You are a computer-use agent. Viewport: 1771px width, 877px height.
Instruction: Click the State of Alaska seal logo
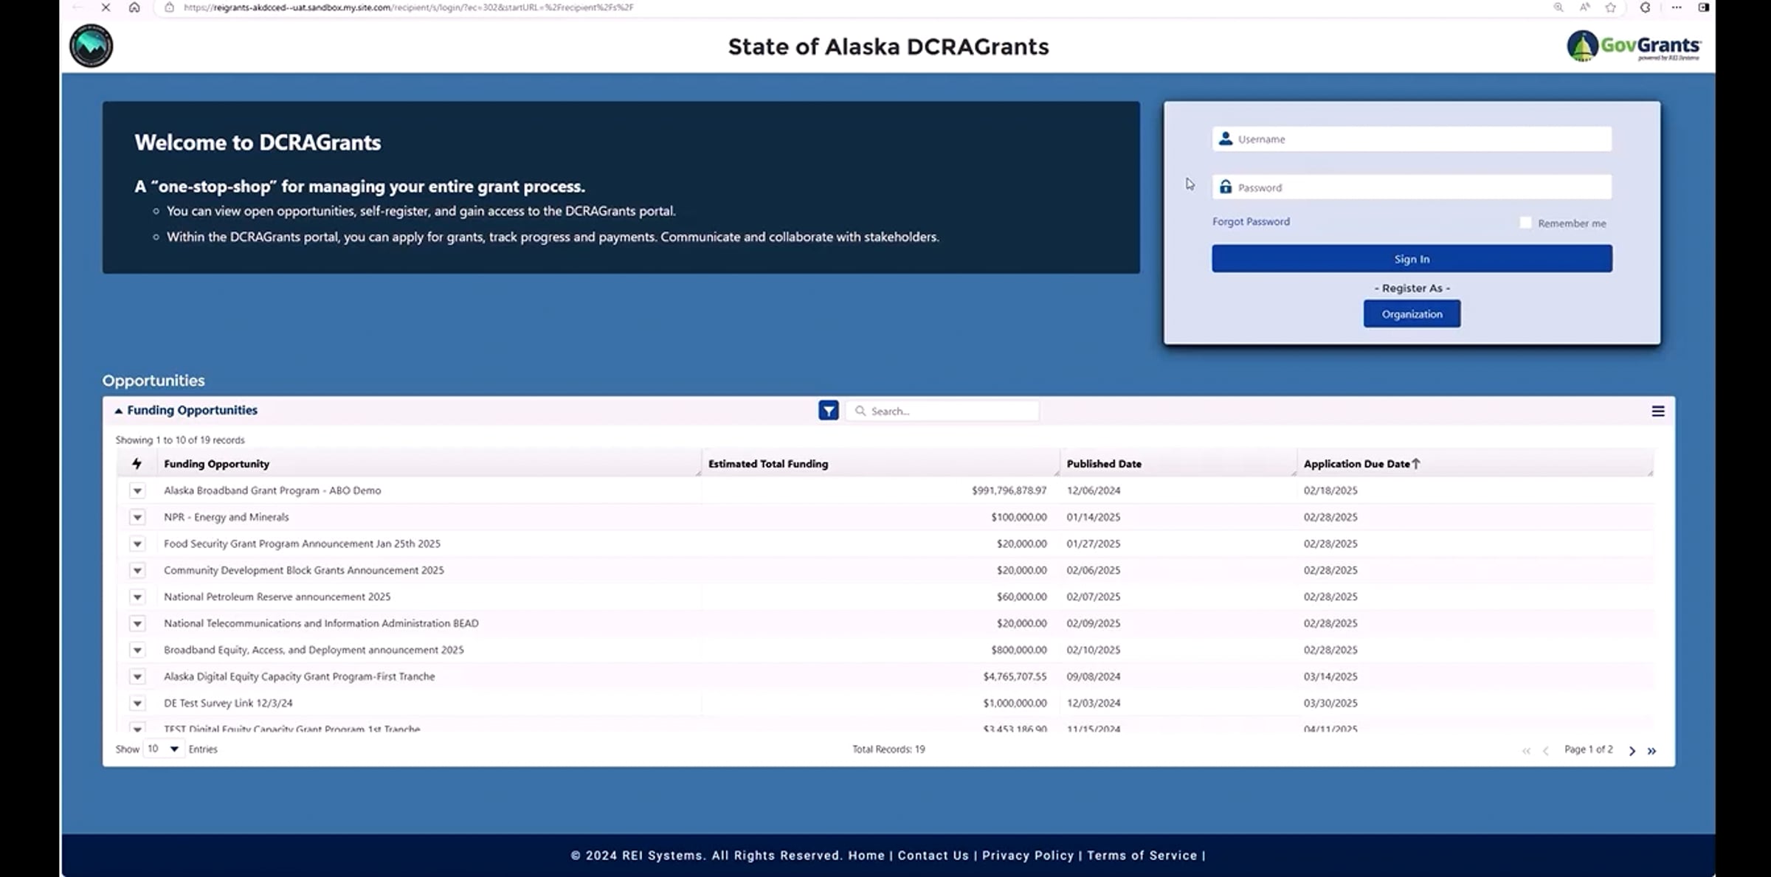[90, 45]
